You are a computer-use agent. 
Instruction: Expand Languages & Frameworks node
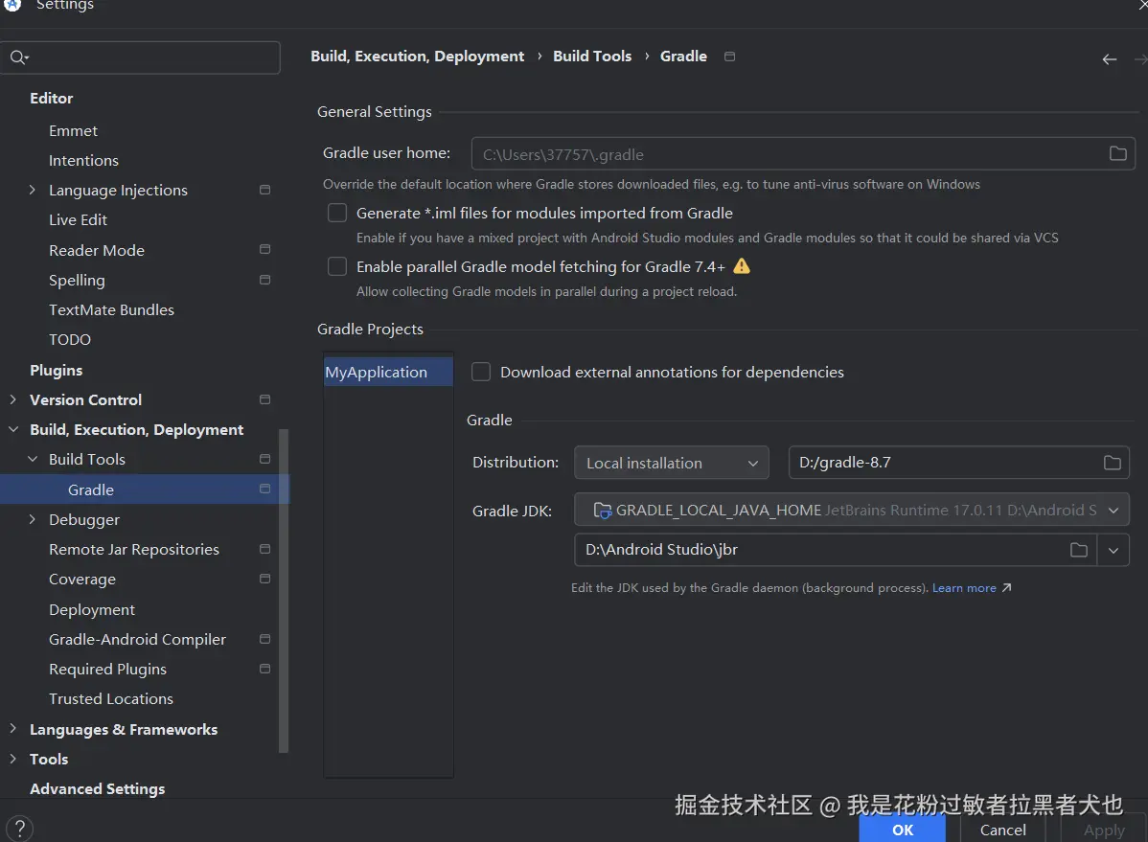coord(13,729)
